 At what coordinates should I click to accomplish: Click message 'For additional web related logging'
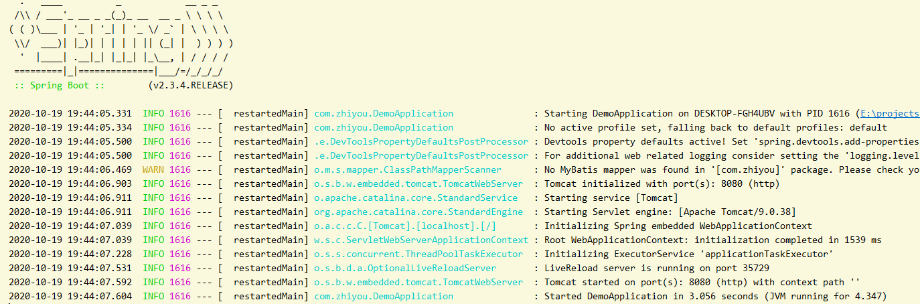point(732,156)
